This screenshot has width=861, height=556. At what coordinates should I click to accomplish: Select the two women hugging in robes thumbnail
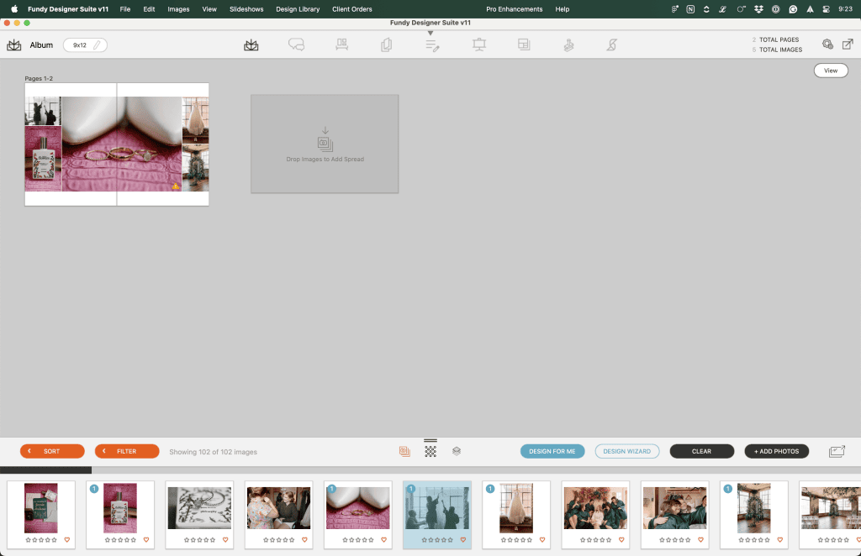coord(675,508)
